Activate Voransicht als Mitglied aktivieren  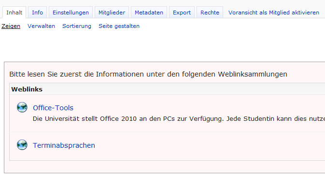pyautogui.click(x=274, y=13)
